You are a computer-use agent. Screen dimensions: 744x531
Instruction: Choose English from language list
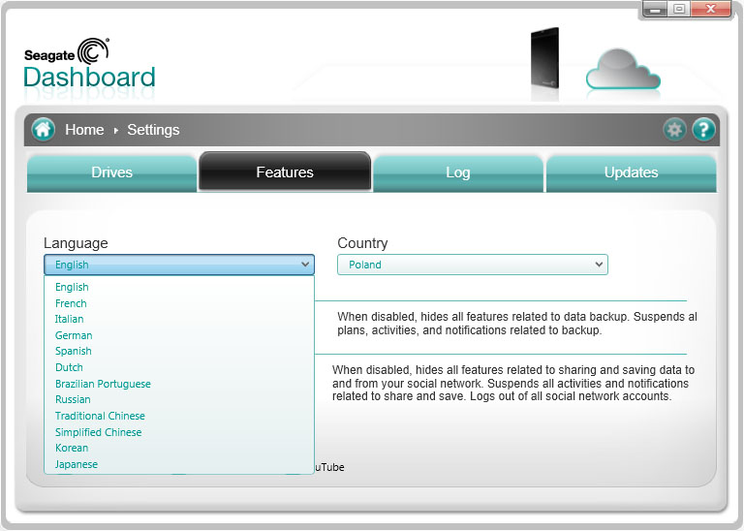[x=179, y=287]
